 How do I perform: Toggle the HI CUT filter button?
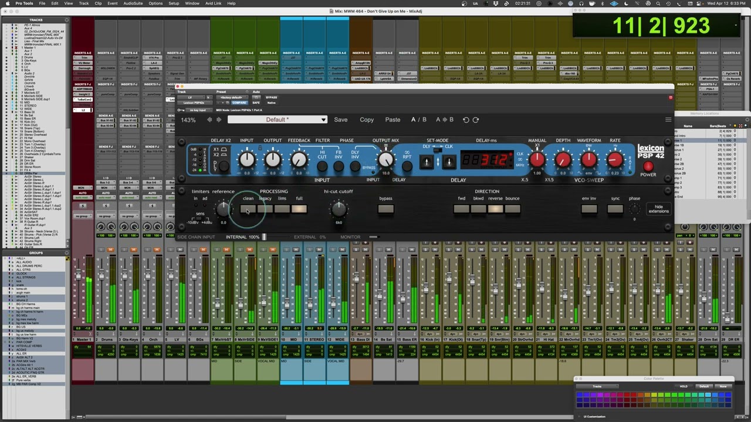click(x=322, y=166)
